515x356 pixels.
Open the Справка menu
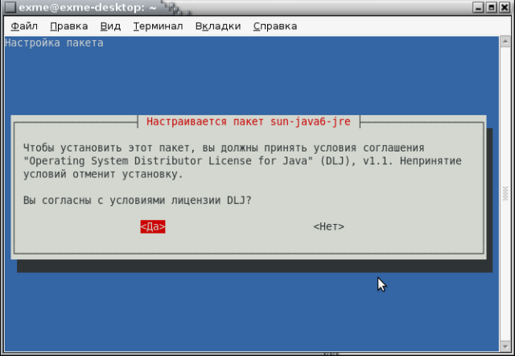coord(275,26)
